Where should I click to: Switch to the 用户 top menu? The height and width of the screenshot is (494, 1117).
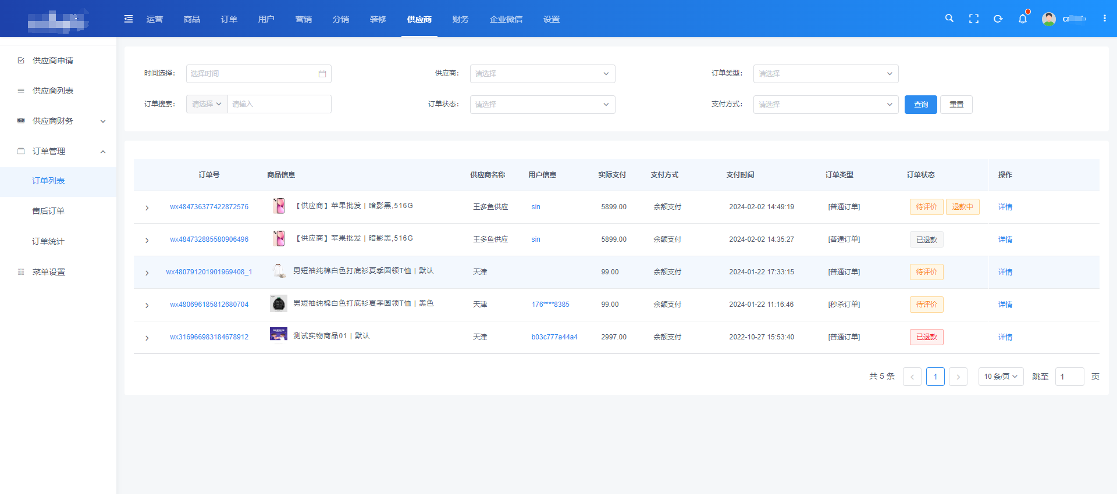(x=266, y=19)
